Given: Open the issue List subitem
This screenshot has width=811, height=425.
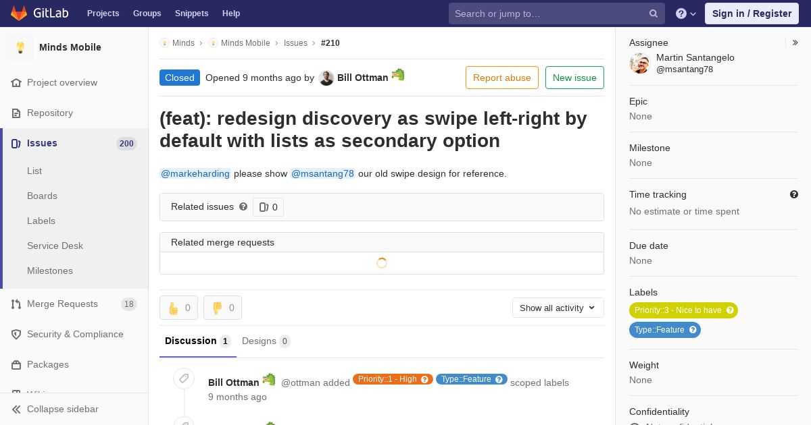Looking at the screenshot, I should click(x=34, y=171).
